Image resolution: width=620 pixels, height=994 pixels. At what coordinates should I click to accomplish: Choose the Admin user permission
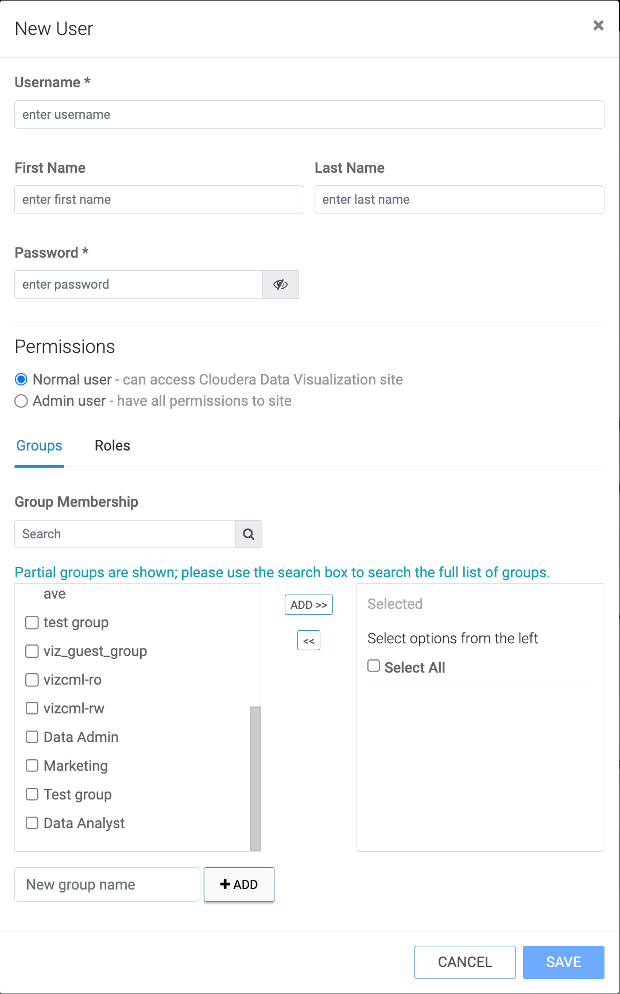(21, 401)
